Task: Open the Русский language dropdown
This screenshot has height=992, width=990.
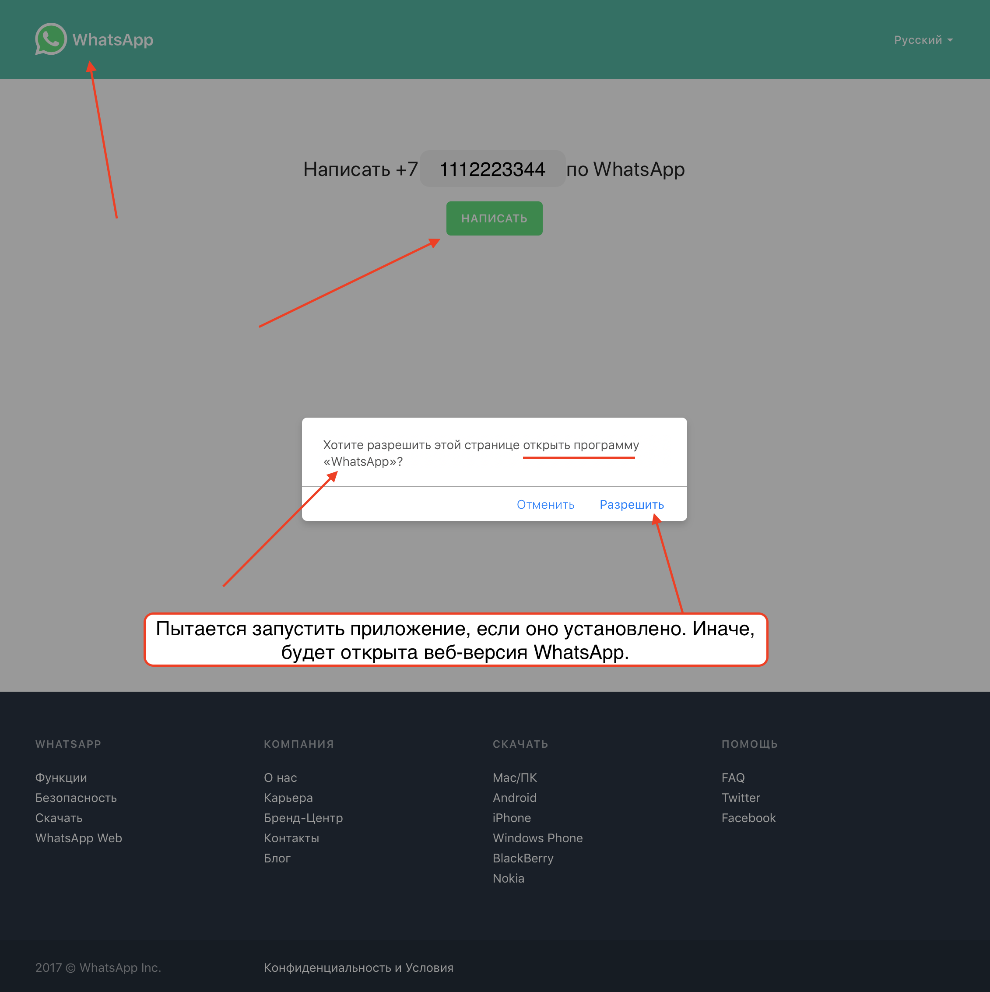Action: [x=922, y=40]
